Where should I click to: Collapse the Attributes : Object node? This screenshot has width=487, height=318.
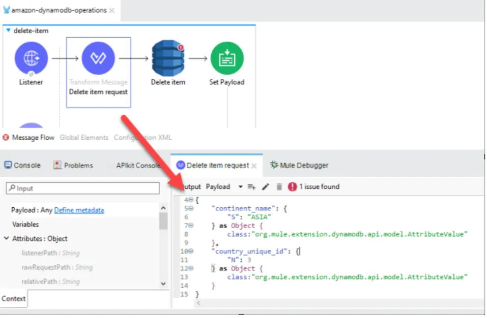click(7, 238)
